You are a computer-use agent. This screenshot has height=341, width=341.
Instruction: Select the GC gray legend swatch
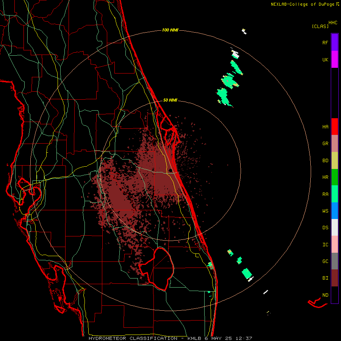click(335, 261)
